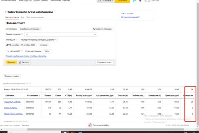Open the Данные по целям dropdown
Image resolution: width=199 pixels, height=133 pixels.
pos(61,34)
